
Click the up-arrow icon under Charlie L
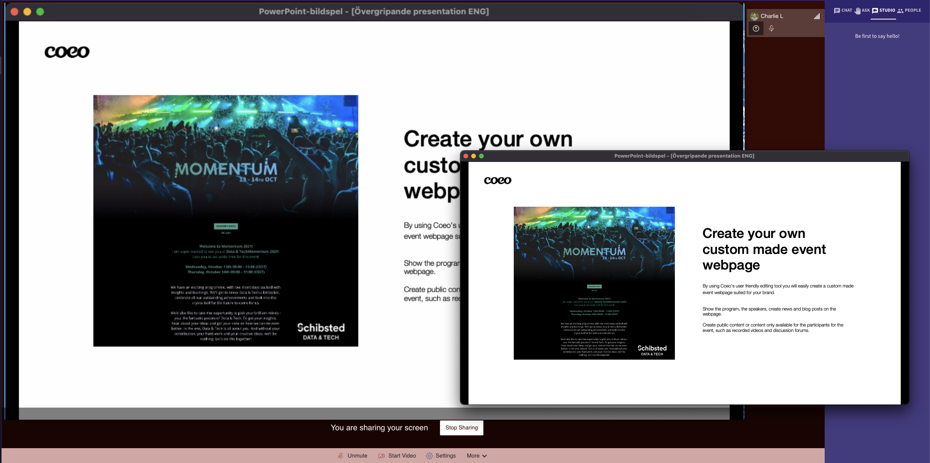coord(756,28)
